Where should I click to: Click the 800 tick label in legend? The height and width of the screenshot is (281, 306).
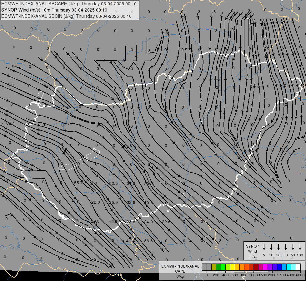244,275
